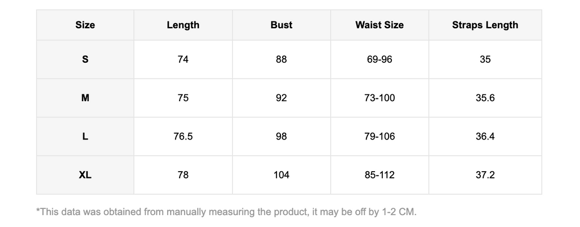Screen dimensions: 580x227
Task: Click the length value 76.5
Action: coord(183,137)
